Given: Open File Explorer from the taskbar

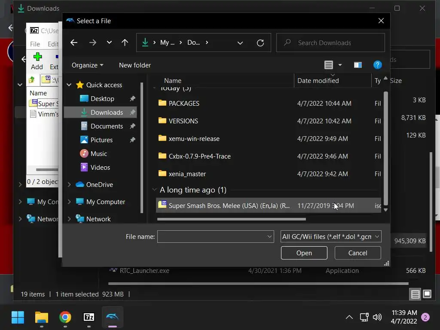Looking at the screenshot, I should click(42, 318).
